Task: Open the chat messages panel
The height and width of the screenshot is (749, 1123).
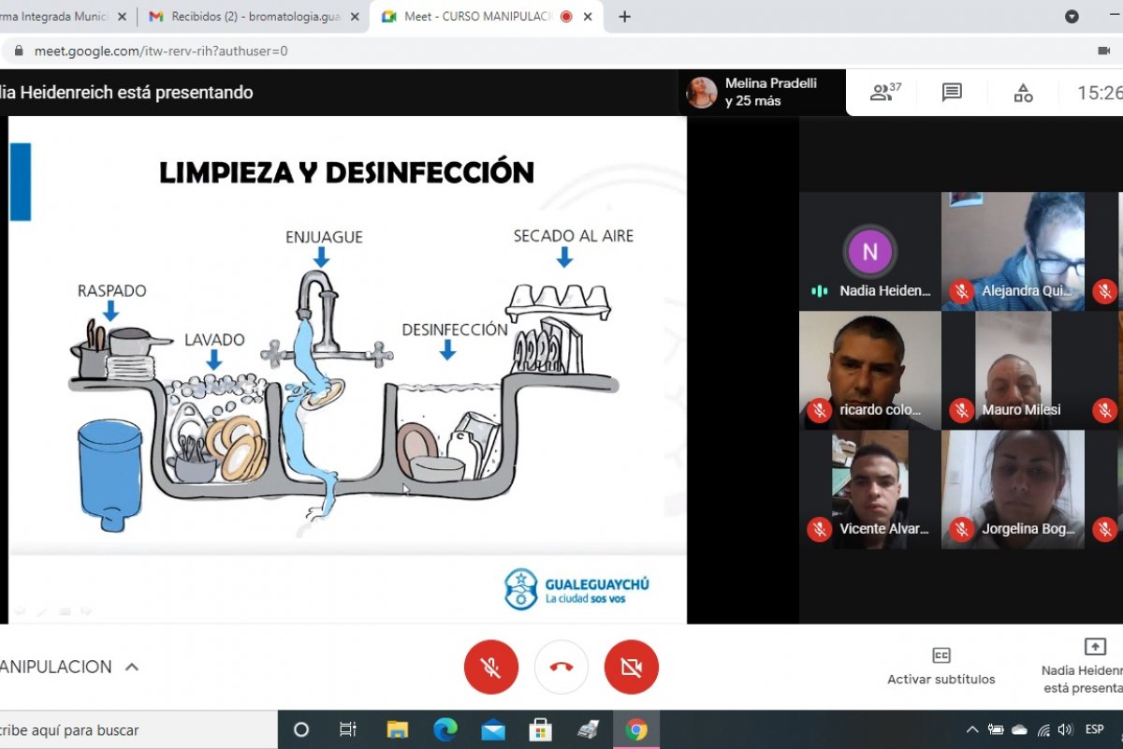Action: (952, 93)
